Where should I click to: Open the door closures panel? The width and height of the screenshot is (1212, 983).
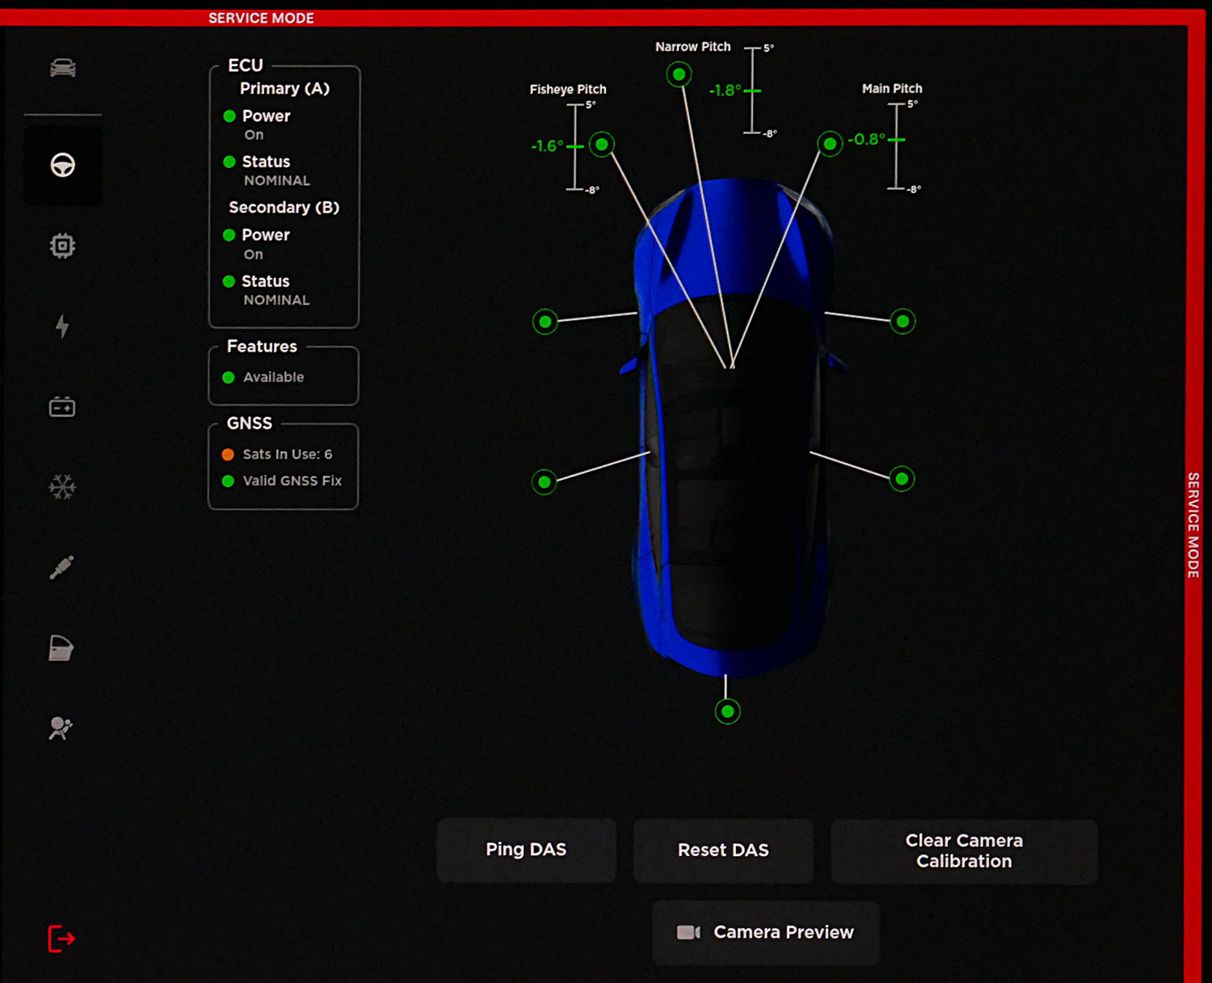[x=61, y=648]
